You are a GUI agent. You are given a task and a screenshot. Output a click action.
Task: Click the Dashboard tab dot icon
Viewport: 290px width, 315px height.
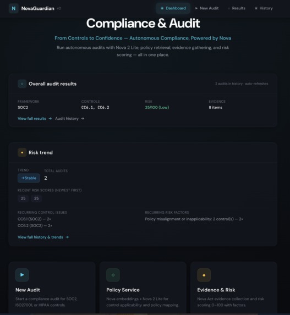162,8
